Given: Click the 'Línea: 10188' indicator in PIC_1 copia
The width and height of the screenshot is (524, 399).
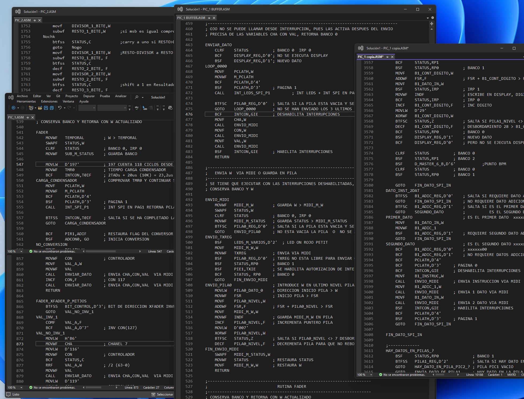Looking at the screenshot, I should pyautogui.click(x=475, y=375).
